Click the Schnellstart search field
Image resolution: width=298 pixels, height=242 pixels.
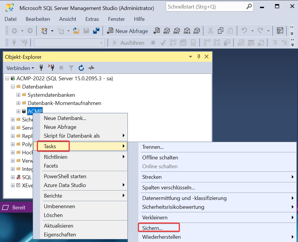206,6
